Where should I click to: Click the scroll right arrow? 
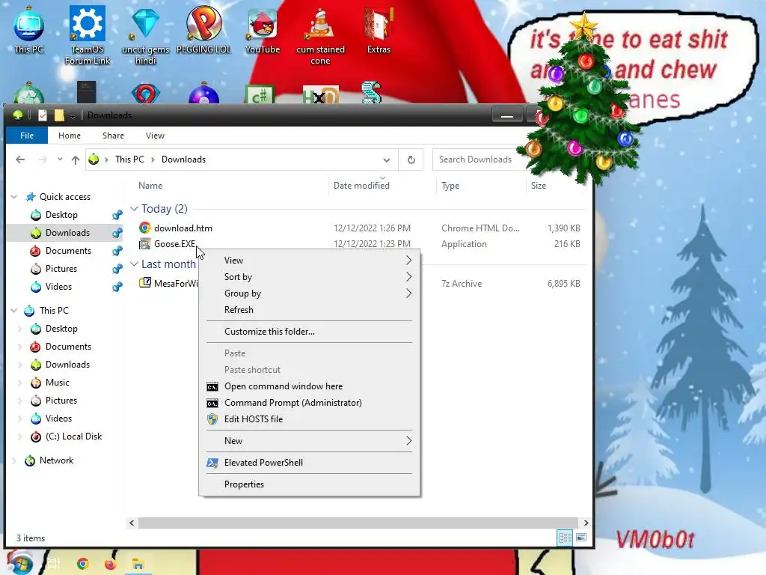click(x=586, y=523)
